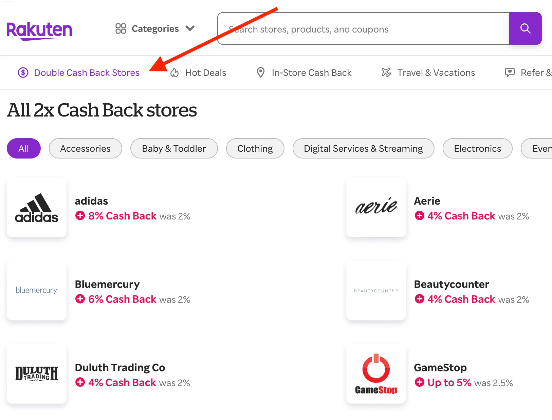Click the Rakuten logo
The image size is (552, 420).
39,31
